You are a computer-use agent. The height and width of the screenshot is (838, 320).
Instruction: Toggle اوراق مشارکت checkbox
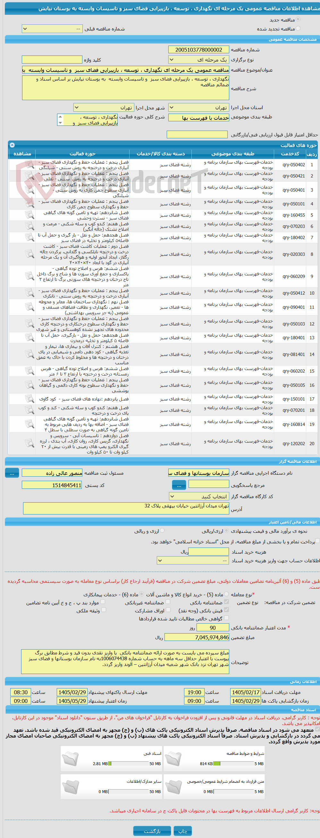[168, 609]
